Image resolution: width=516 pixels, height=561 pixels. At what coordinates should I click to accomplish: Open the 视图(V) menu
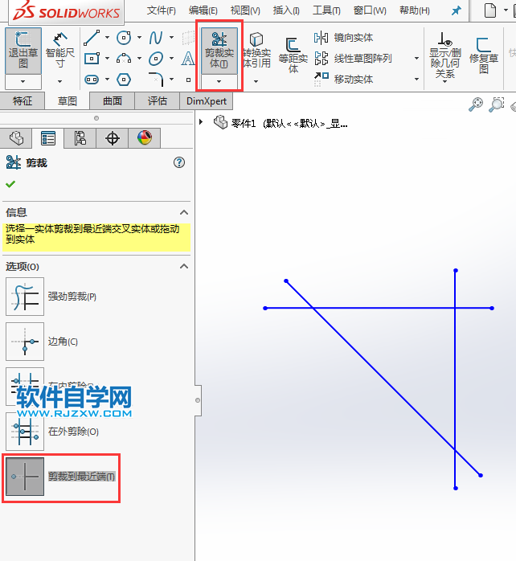tap(245, 10)
